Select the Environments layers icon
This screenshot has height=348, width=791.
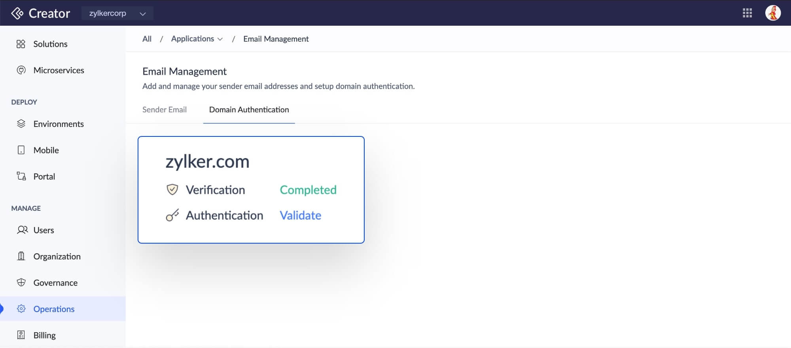tap(21, 124)
